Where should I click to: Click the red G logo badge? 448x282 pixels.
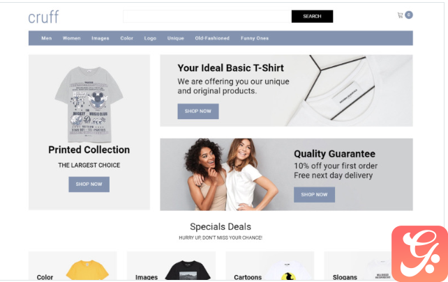(x=419, y=253)
